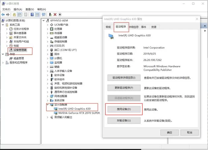Image resolution: width=208 pixels, height=150 pixels.
Task: Click the 鼠标和其他指针设备 mouse icon
Action: coord(51,88)
